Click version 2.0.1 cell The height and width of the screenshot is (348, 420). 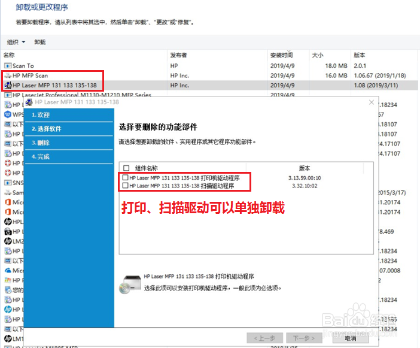(360, 66)
